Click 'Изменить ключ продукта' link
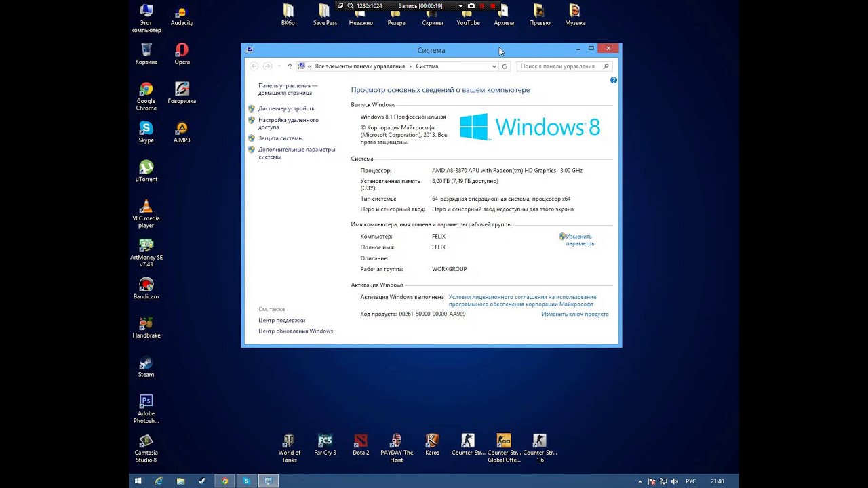This screenshot has height=488, width=868. [x=575, y=314]
